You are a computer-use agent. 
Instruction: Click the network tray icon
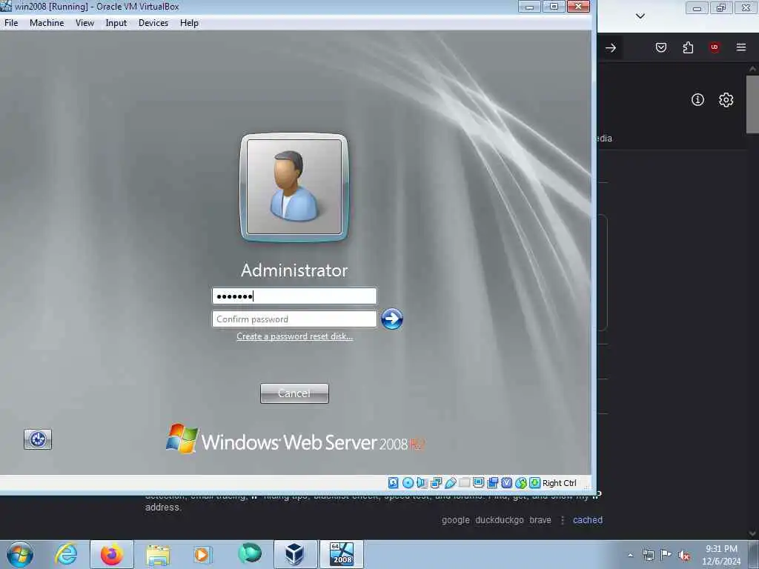pos(648,555)
